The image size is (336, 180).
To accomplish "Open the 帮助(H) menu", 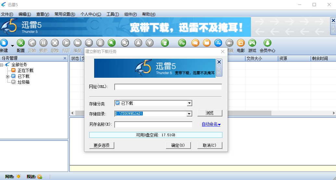I will pos(149,14).
